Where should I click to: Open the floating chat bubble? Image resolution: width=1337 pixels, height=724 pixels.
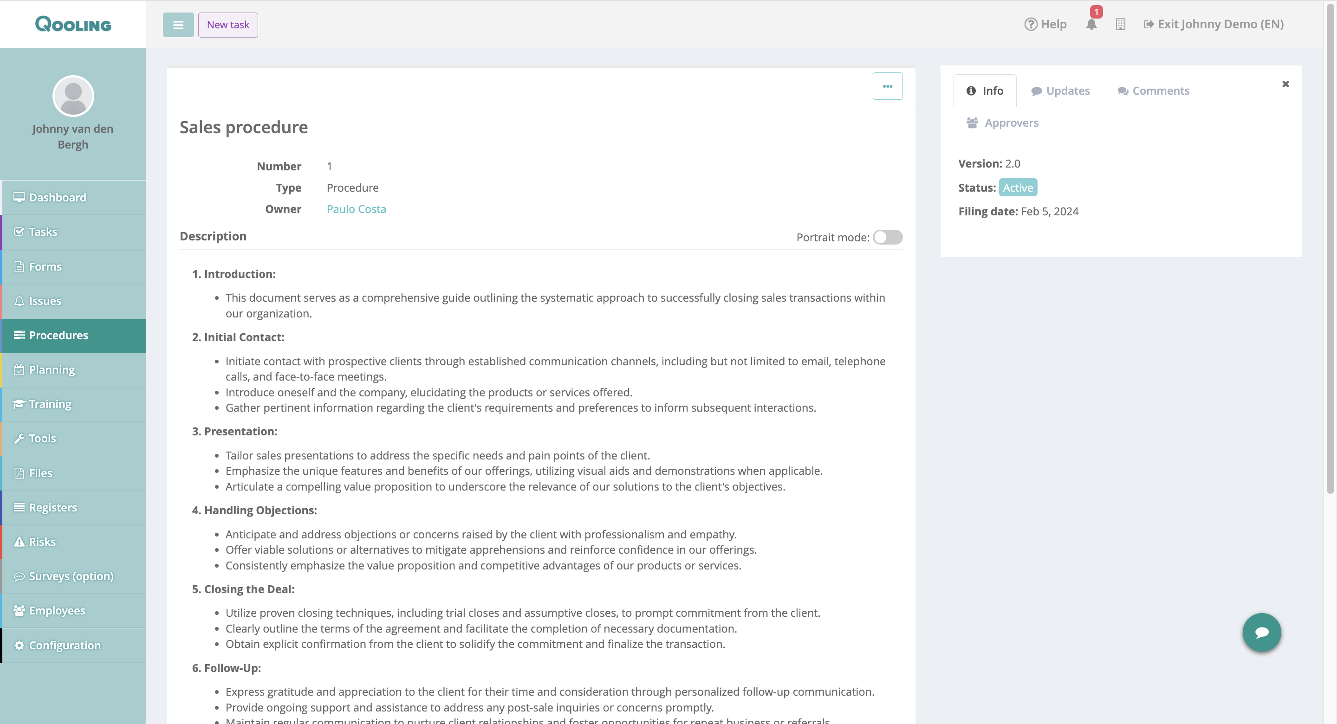point(1261,632)
